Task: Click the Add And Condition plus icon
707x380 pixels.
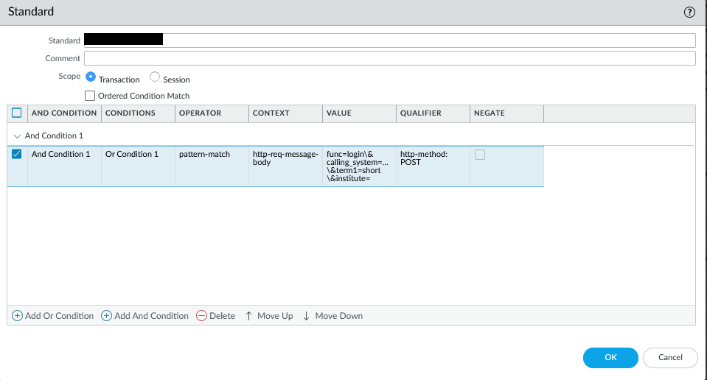Action: pyautogui.click(x=106, y=316)
